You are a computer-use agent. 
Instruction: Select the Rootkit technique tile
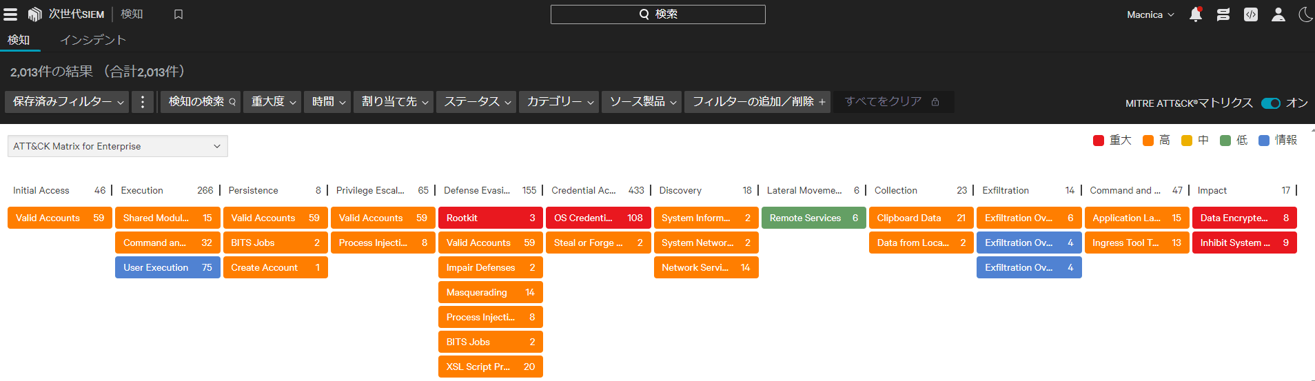click(490, 218)
